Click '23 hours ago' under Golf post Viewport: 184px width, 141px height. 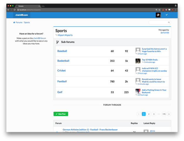pos(143,95)
